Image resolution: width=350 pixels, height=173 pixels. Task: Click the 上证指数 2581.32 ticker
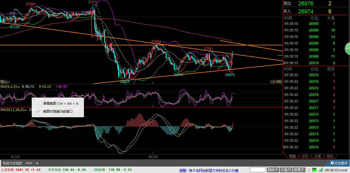pos(21,170)
